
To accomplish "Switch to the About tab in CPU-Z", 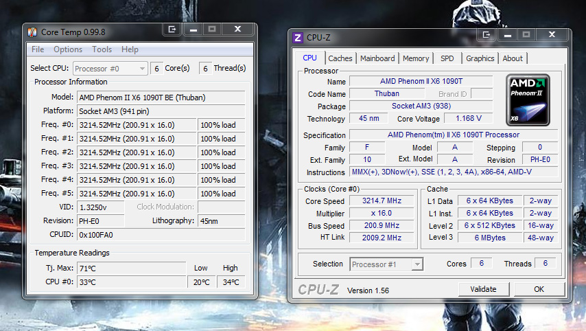I will 513,58.
